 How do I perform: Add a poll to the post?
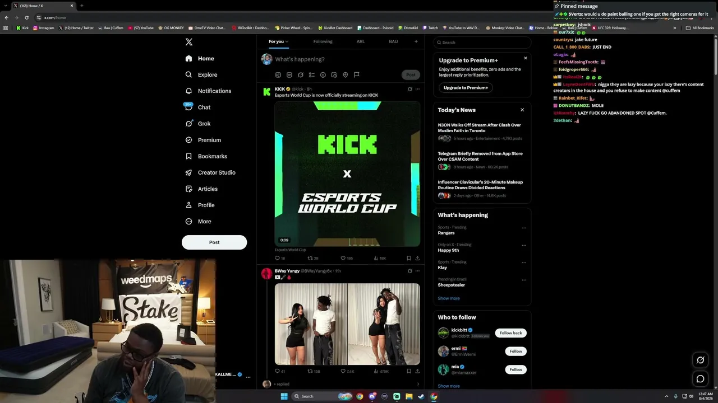pyautogui.click(x=311, y=75)
